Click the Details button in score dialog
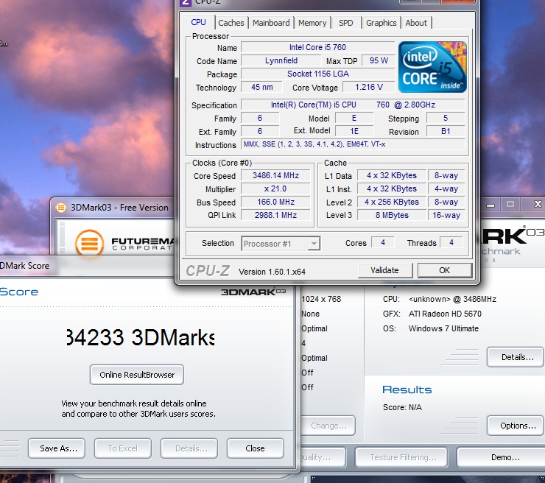Screen dimensions: 545x483 click(189, 448)
